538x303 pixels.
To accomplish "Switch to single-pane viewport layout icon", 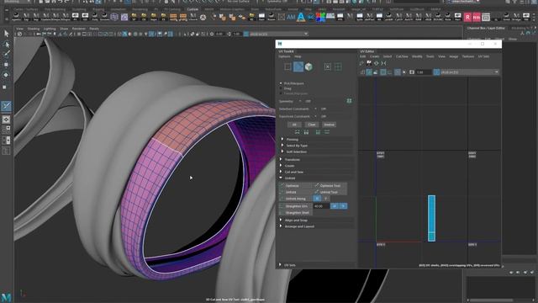I will (x=6, y=120).
